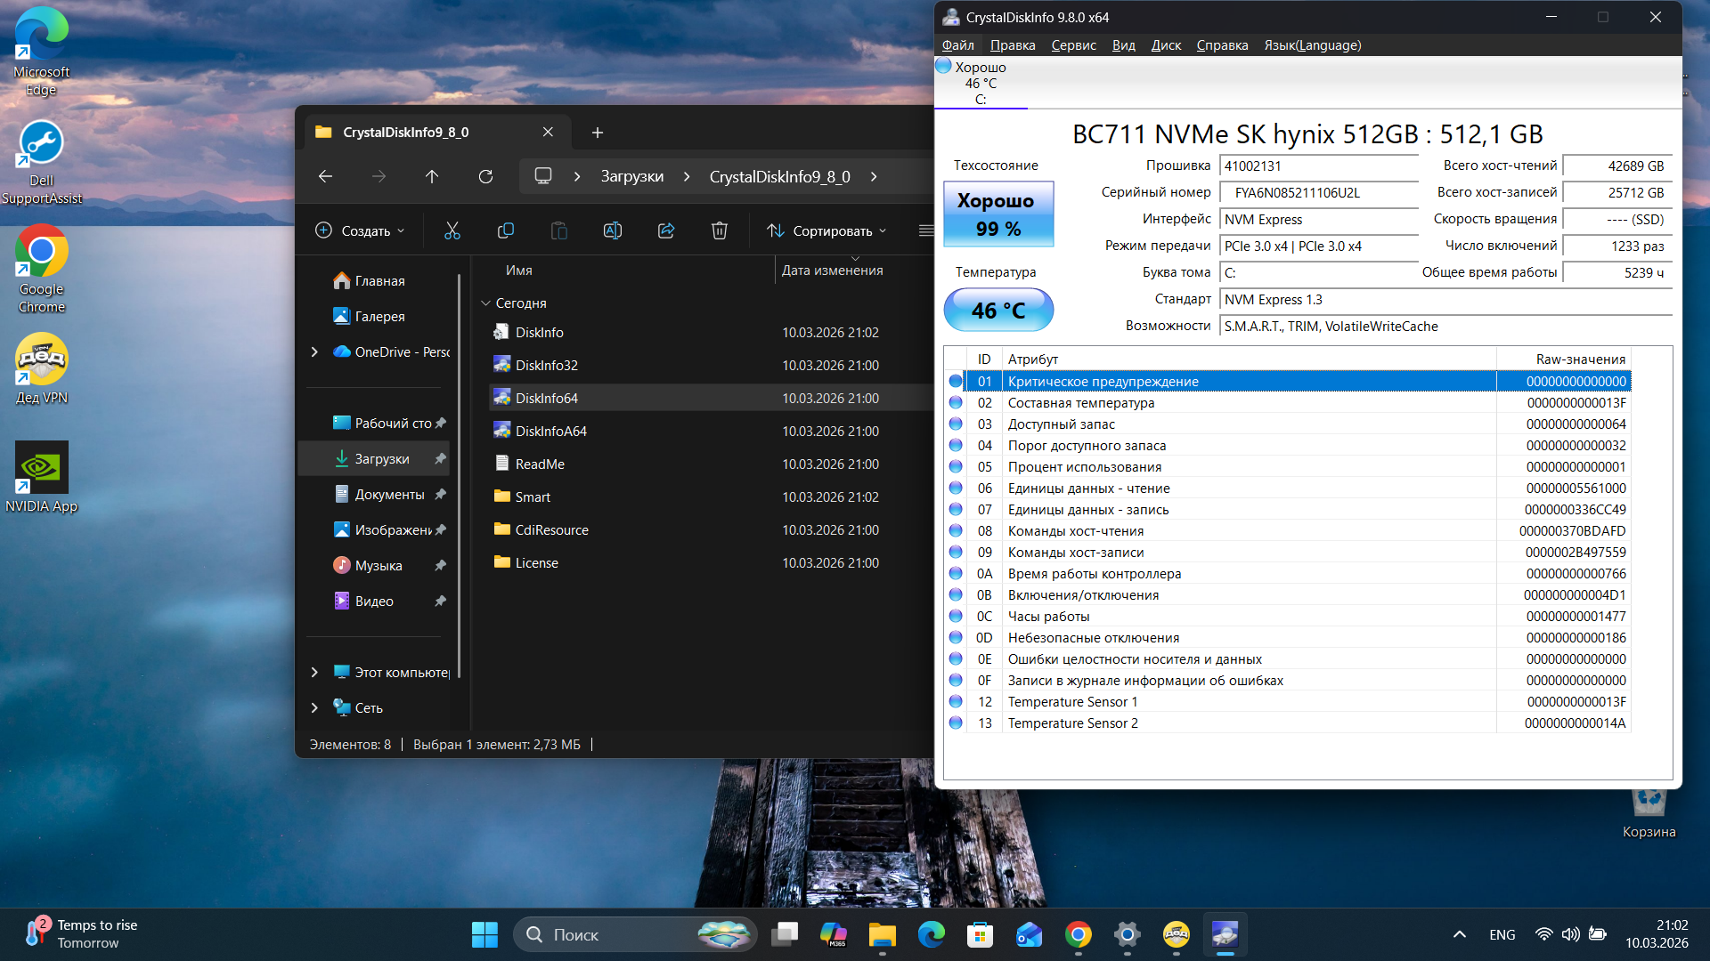
Task: Click the Share icon in Explorer toolbar
Action: coord(666,230)
